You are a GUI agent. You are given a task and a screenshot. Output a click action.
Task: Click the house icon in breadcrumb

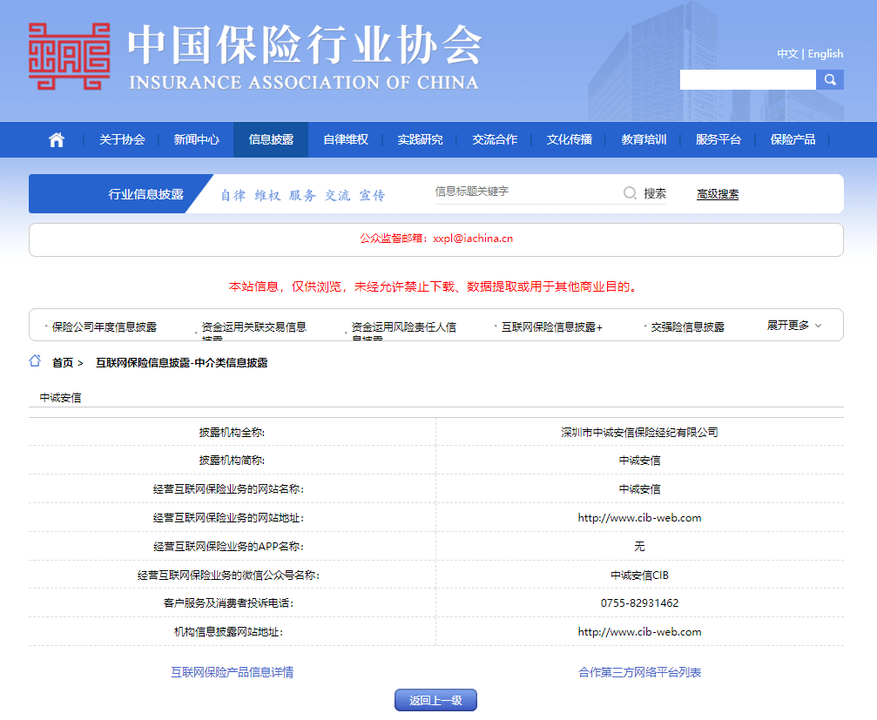pos(35,361)
